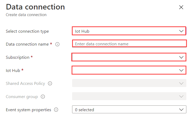193x117 pixels.
Task: Click the 'Subscription' field label
Action: tap(17, 57)
